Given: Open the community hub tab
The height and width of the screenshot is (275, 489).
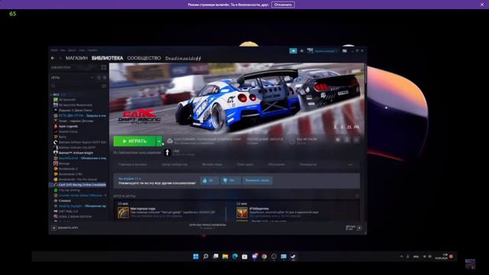Looking at the screenshot, I should [174, 164].
